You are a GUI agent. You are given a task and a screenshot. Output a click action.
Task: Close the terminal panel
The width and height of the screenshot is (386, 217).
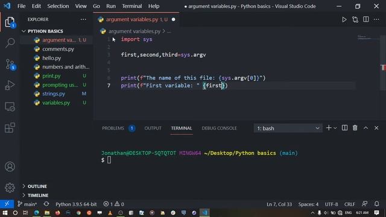376,128
